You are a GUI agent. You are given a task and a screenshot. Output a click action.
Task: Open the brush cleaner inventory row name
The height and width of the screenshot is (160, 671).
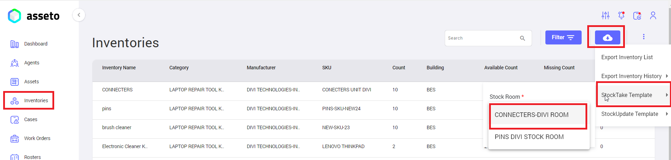pyautogui.click(x=116, y=127)
